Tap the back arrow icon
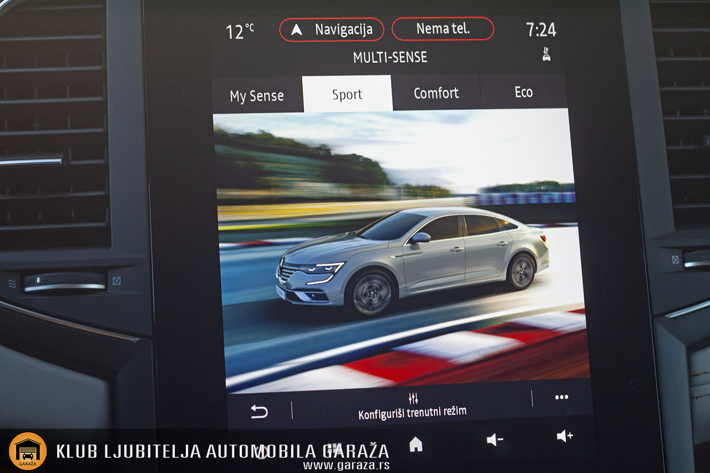The height and width of the screenshot is (473, 710). pyautogui.click(x=258, y=411)
